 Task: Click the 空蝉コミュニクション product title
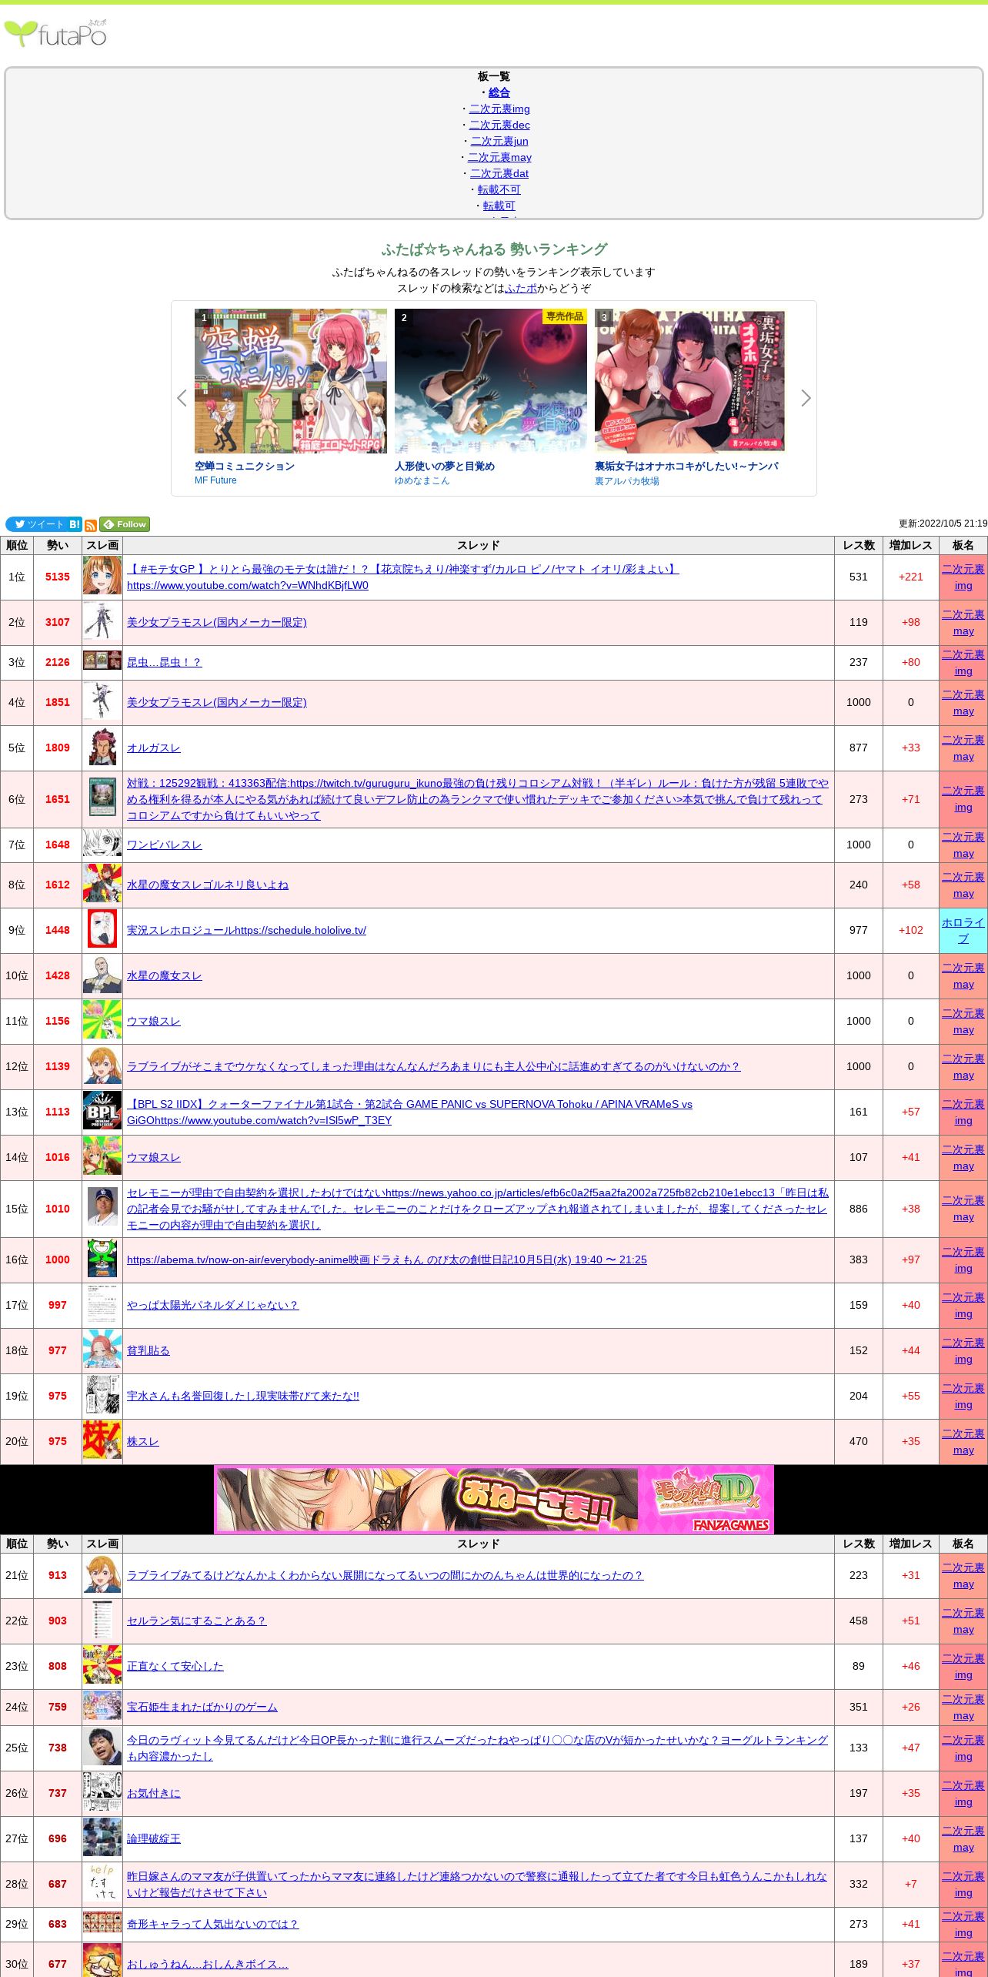point(245,466)
